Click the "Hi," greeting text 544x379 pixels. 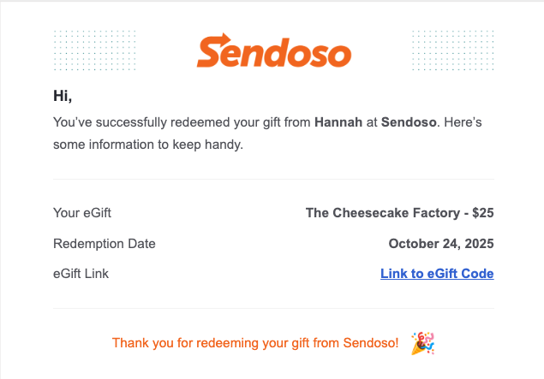tap(63, 96)
